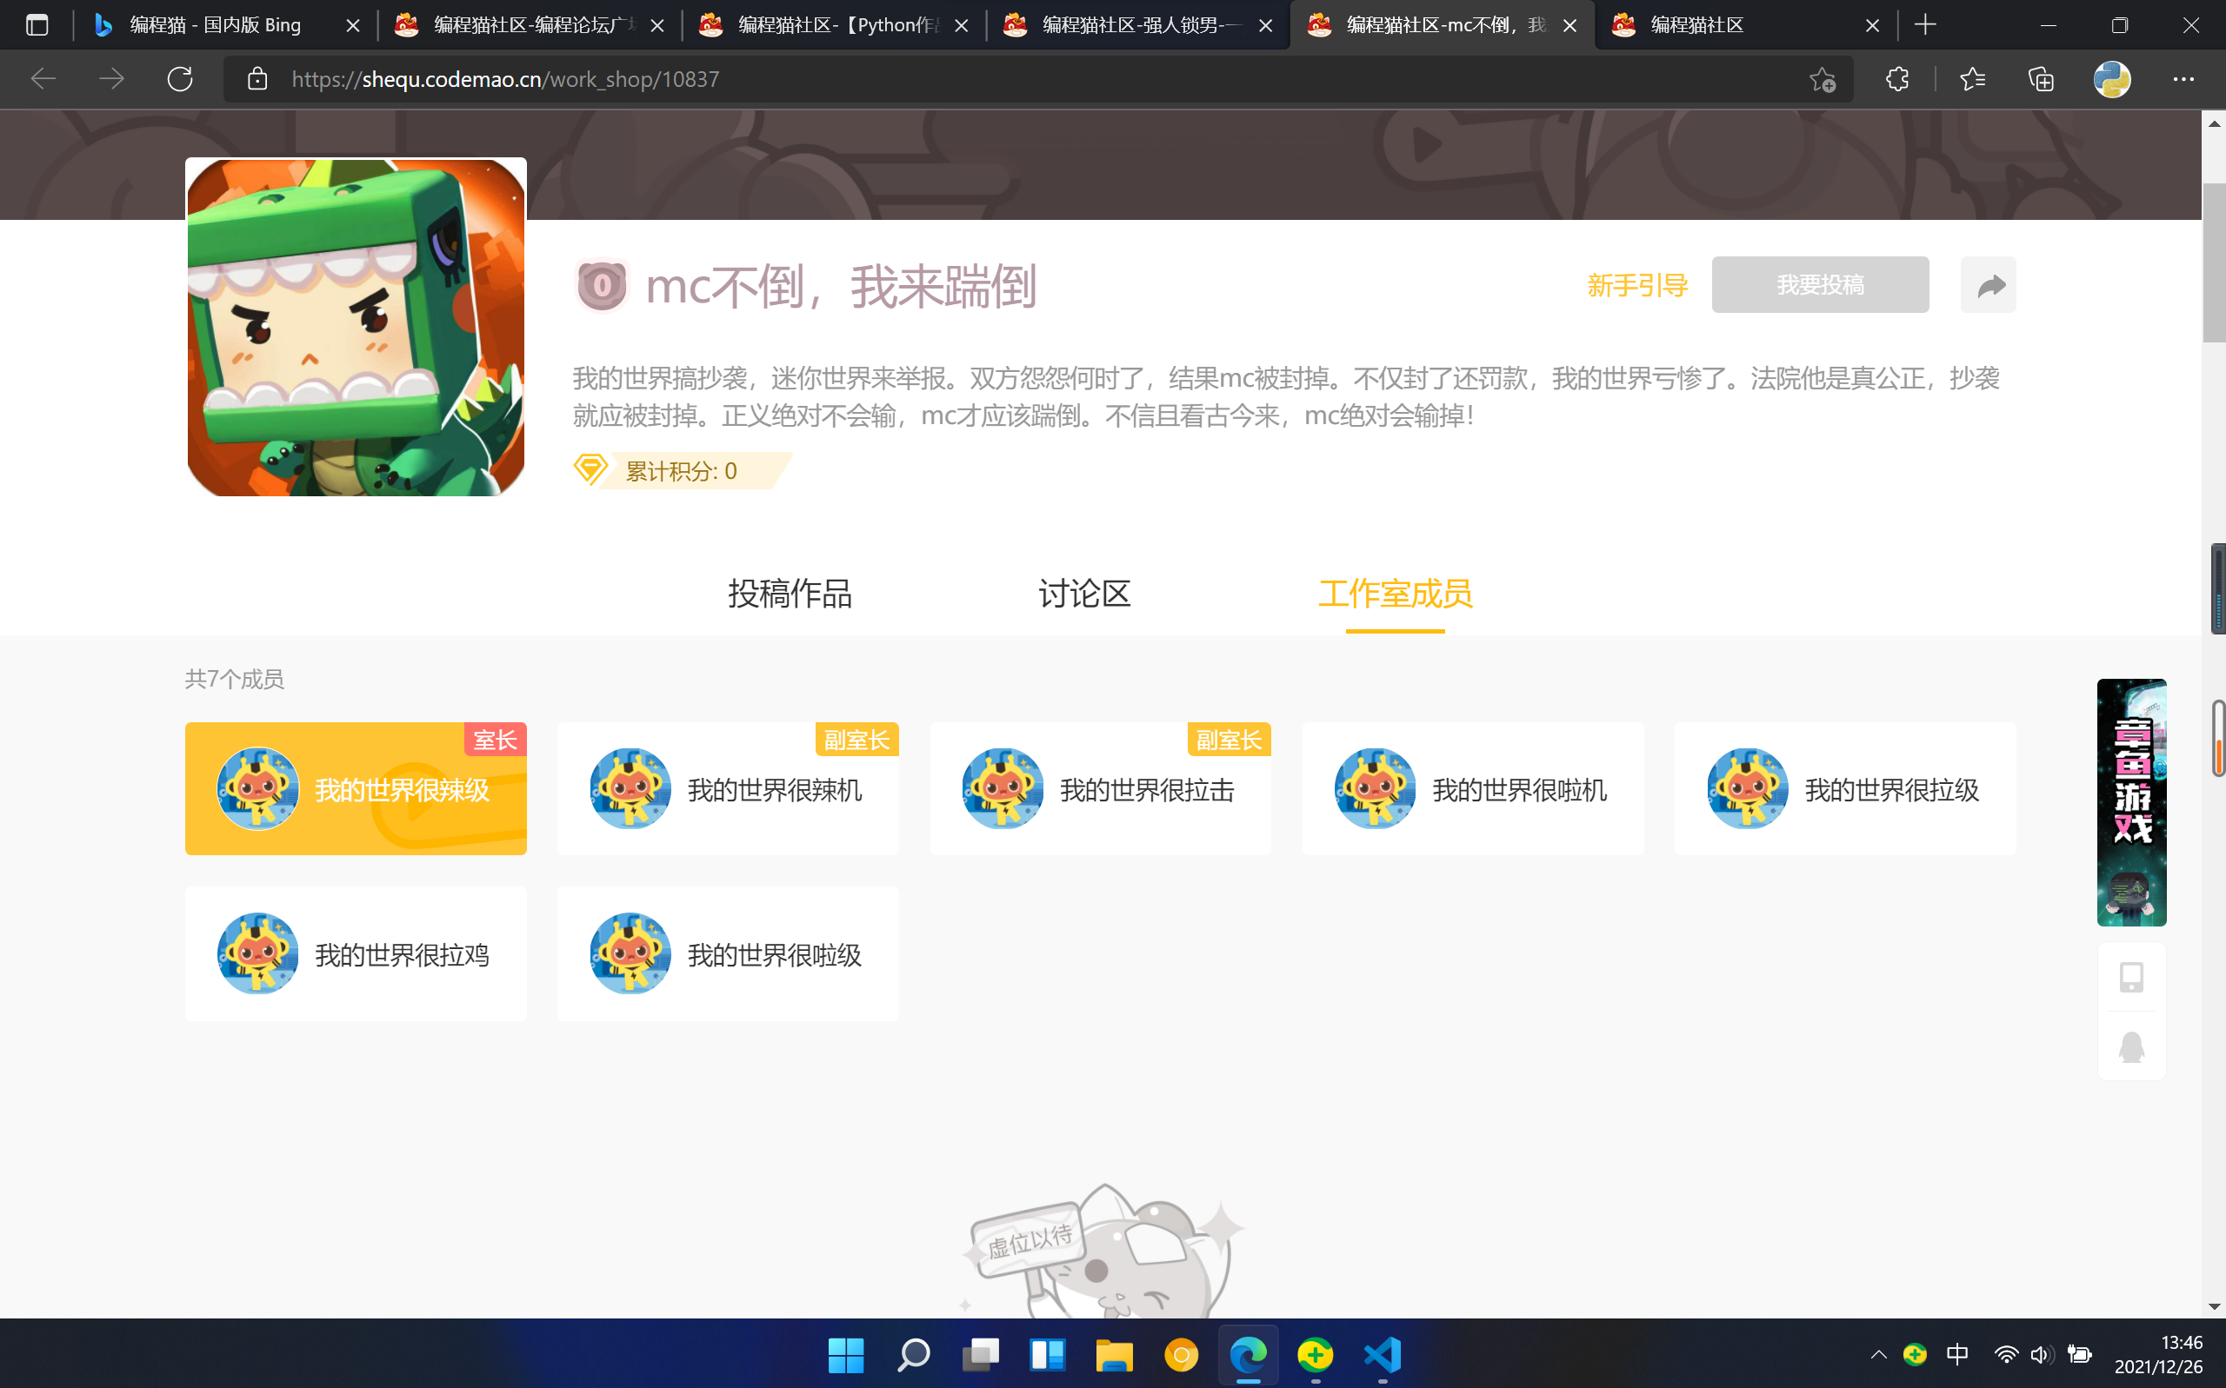2226x1388 pixels.
Task: Click the 我要投稿 button
Action: [1820, 284]
